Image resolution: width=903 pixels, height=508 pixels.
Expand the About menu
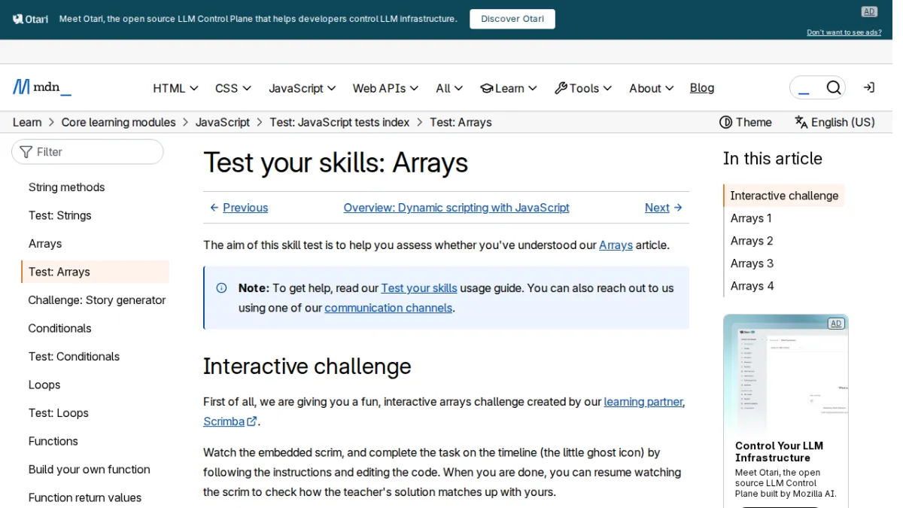tap(652, 88)
